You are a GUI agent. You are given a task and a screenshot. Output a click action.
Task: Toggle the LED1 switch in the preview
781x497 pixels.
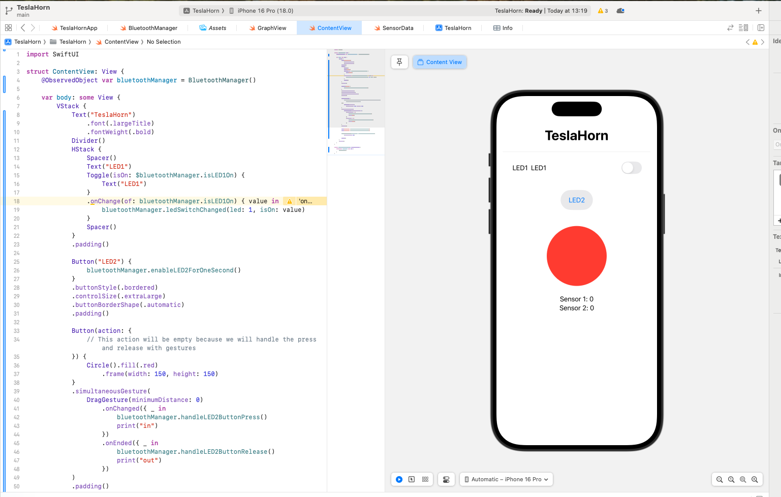click(x=631, y=168)
